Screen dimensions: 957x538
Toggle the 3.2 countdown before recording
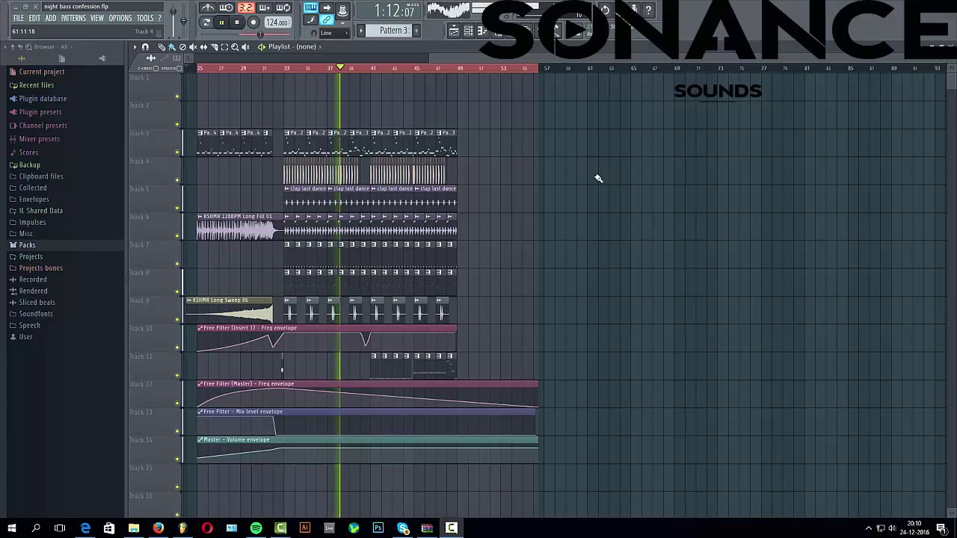click(245, 7)
